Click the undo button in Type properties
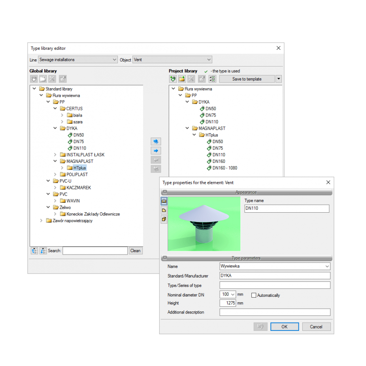 (260, 326)
